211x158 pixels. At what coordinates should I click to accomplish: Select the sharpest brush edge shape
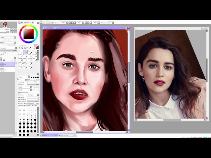pyautogui.click(x=32, y=77)
